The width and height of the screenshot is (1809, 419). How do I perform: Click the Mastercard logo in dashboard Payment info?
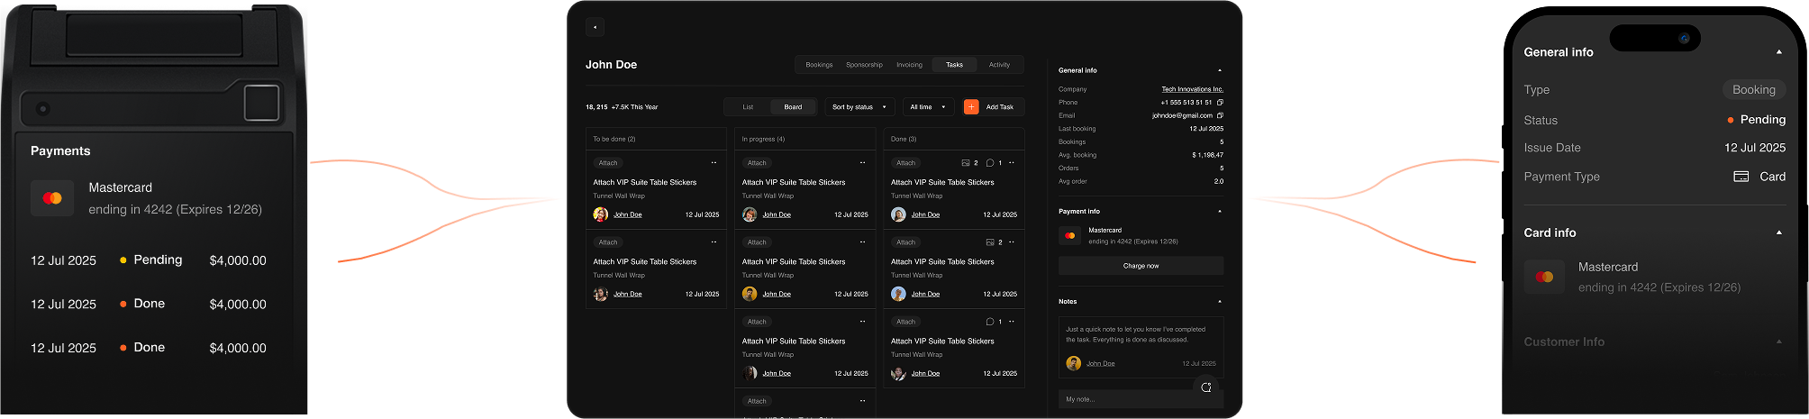pos(1069,235)
